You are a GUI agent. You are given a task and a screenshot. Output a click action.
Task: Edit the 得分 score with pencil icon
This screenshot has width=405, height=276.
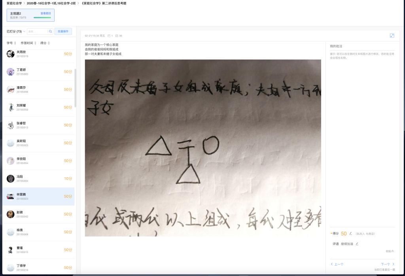coord(350,233)
